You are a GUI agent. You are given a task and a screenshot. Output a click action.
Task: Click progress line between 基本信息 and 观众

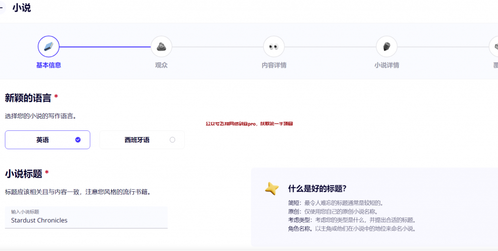pos(105,47)
